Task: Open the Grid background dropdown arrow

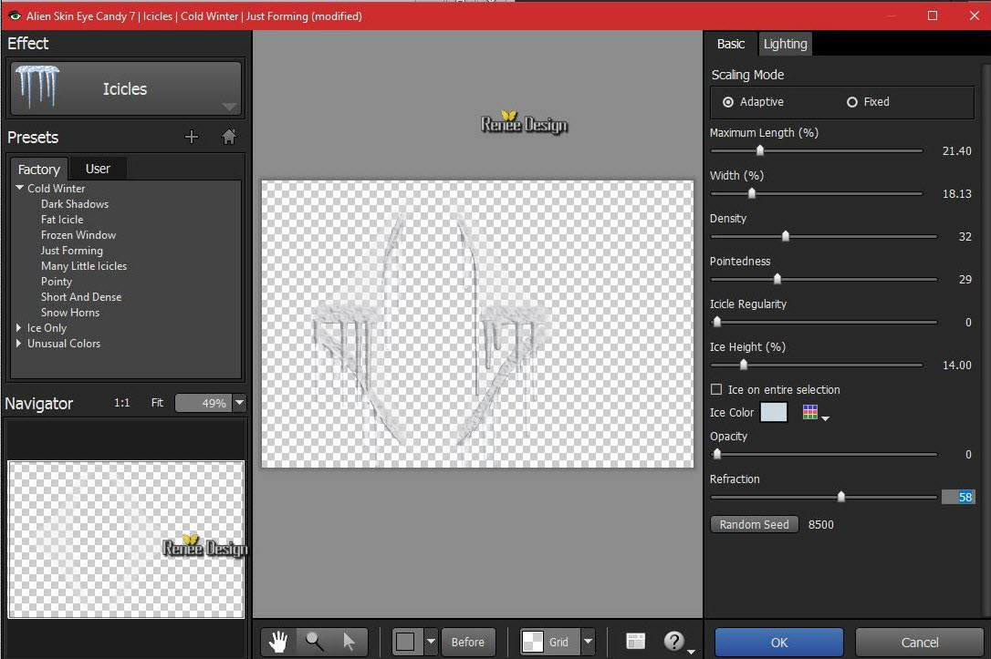Action: (589, 642)
